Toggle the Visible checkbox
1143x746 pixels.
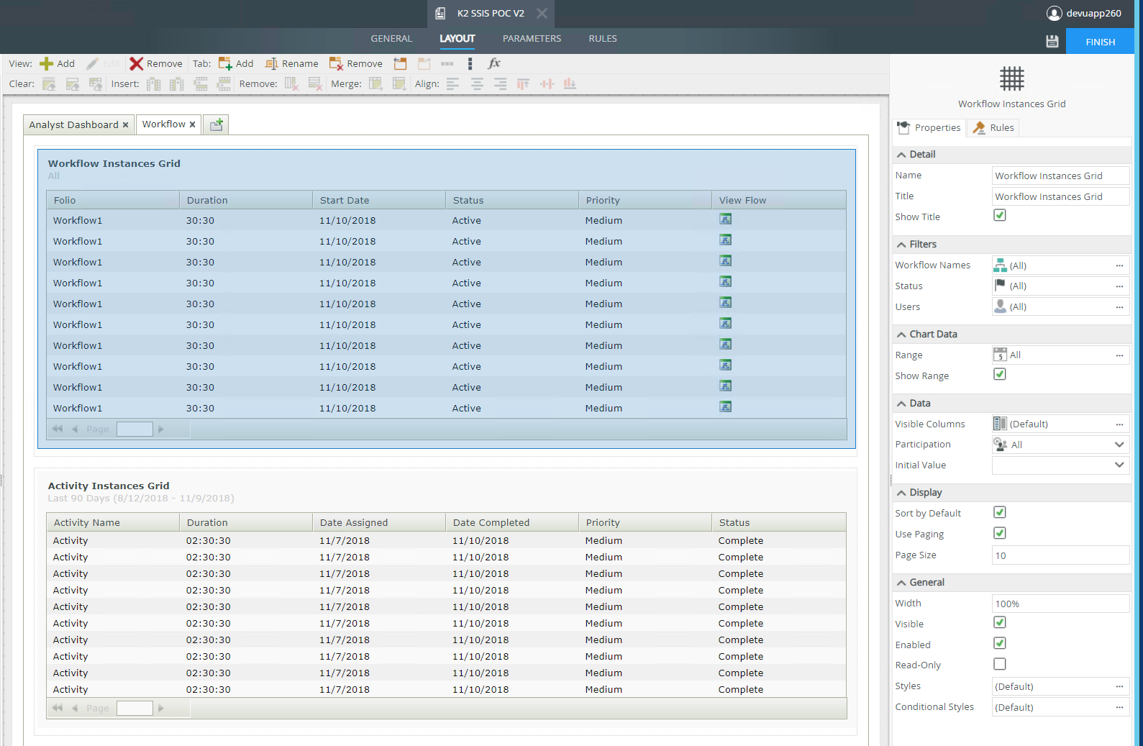(1000, 623)
